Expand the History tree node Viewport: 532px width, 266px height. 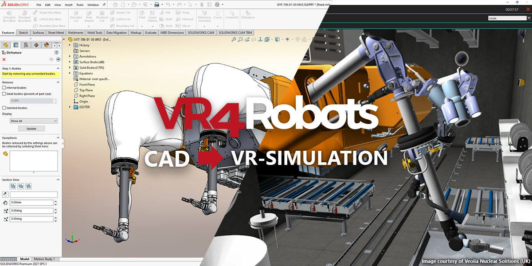click(70, 45)
